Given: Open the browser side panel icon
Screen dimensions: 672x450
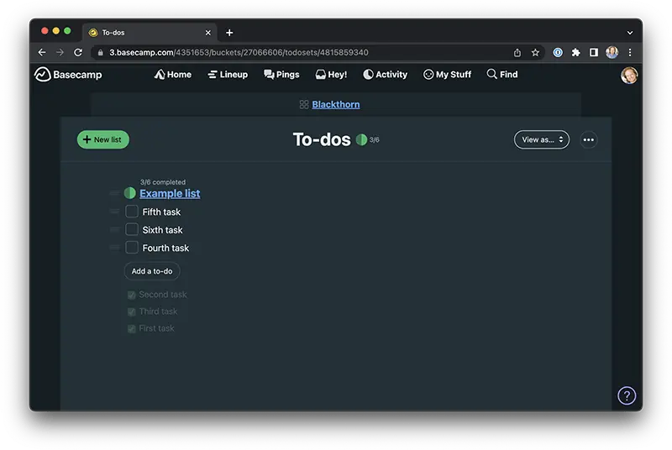Looking at the screenshot, I should [594, 52].
